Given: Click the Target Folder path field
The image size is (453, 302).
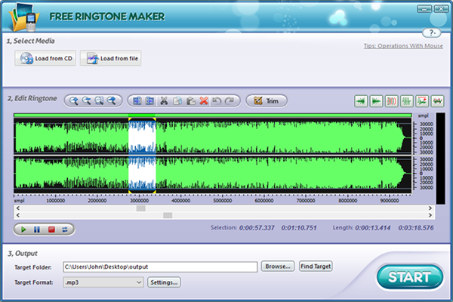Looking at the screenshot, I should 160,267.
